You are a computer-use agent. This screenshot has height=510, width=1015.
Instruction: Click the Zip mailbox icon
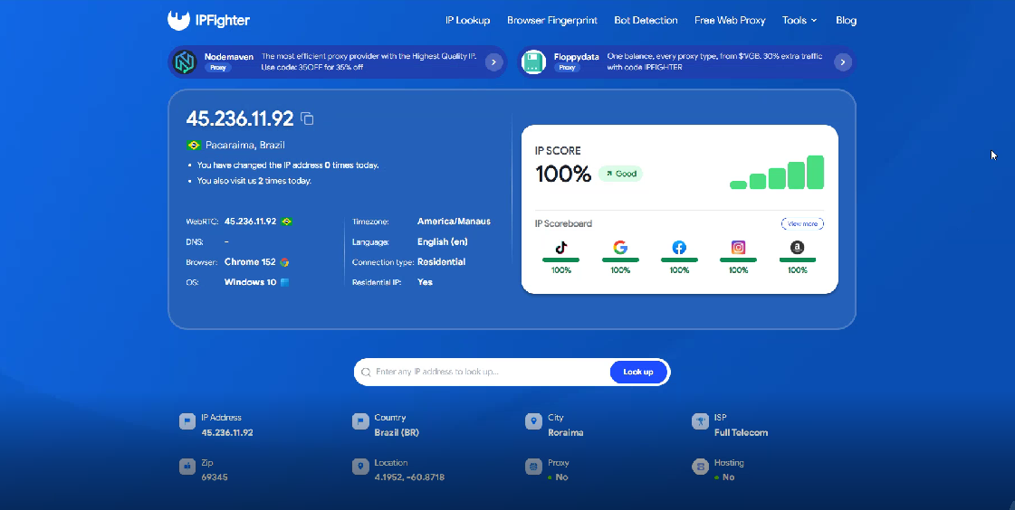[187, 467]
